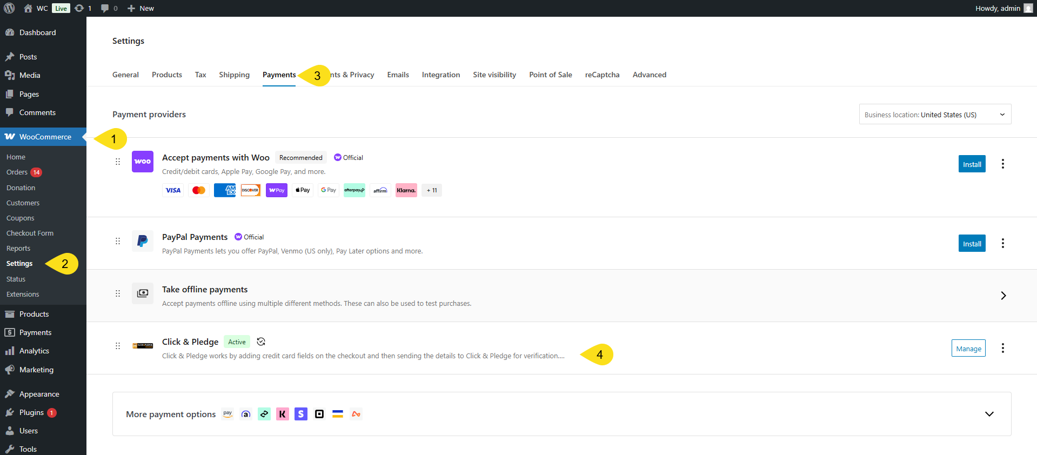
Task: Install PayPal Payments
Action: (972, 243)
